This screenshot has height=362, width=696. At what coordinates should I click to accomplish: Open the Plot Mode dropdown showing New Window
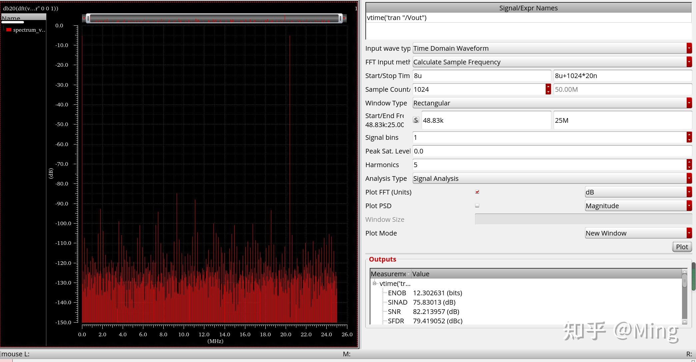click(x=689, y=233)
